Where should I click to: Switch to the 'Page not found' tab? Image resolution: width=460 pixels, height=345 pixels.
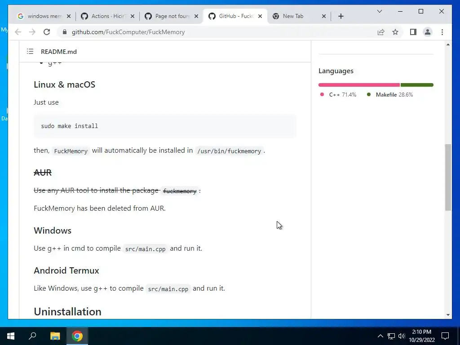172,16
